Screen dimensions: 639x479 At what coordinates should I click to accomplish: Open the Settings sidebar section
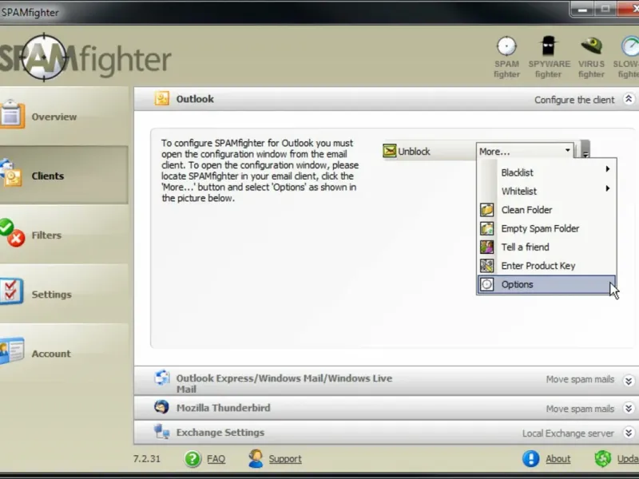pos(64,294)
